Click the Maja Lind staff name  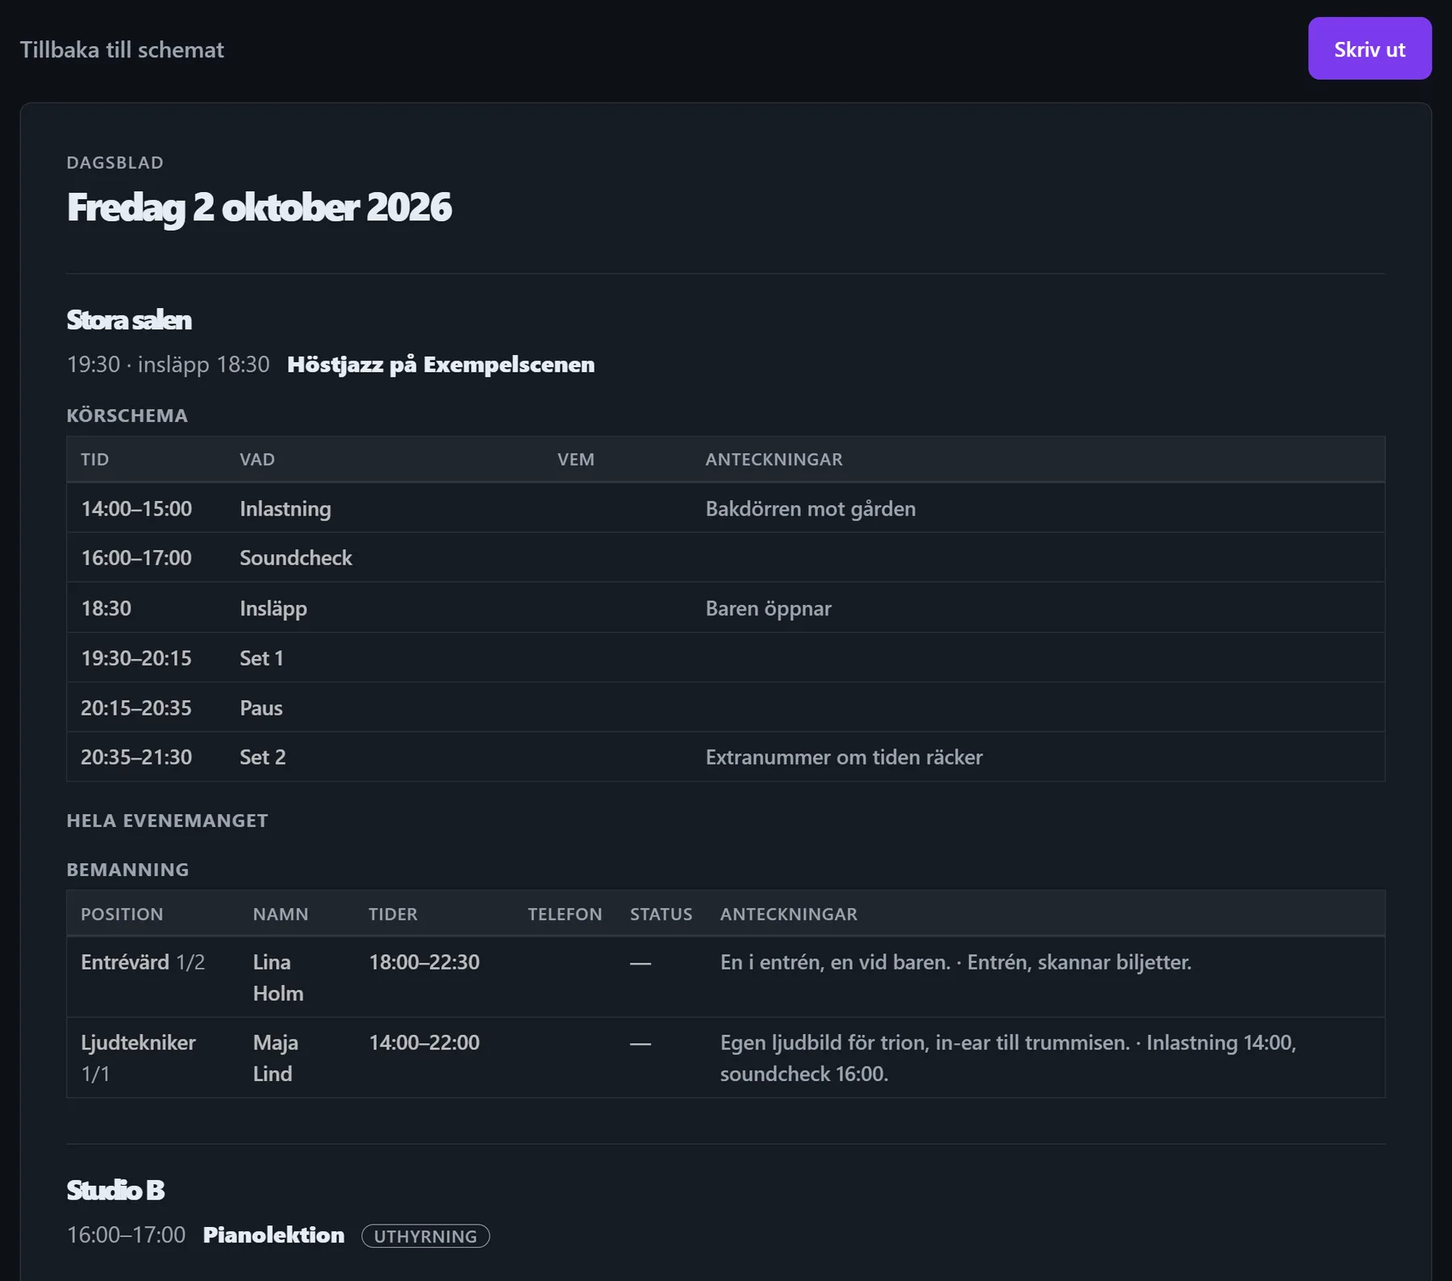tap(275, 1058)
